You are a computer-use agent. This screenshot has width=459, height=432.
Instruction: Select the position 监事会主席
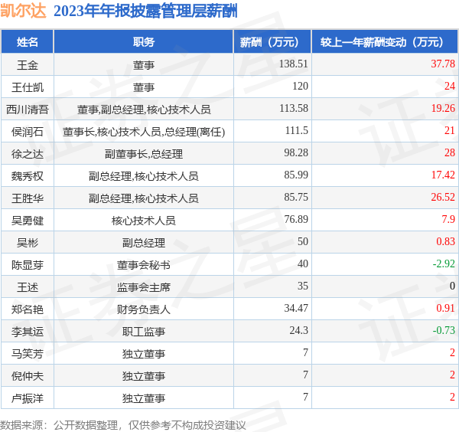(x=144, y=287)
